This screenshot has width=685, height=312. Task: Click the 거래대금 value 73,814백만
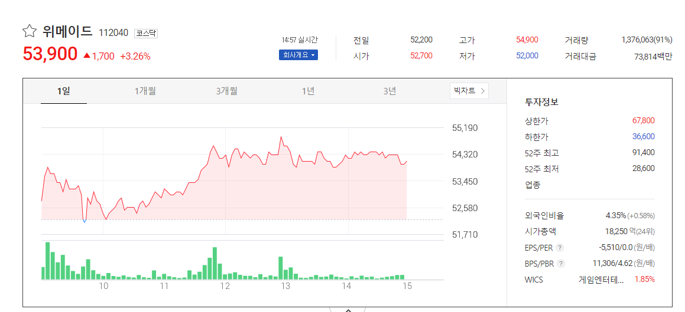pos(653,56)
